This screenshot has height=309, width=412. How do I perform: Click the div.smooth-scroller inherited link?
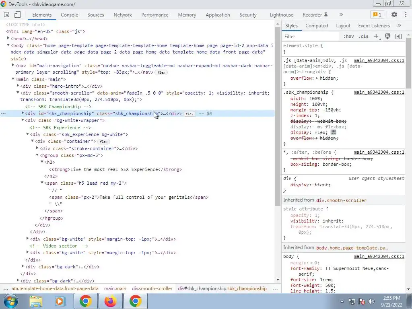click(341, 200)
